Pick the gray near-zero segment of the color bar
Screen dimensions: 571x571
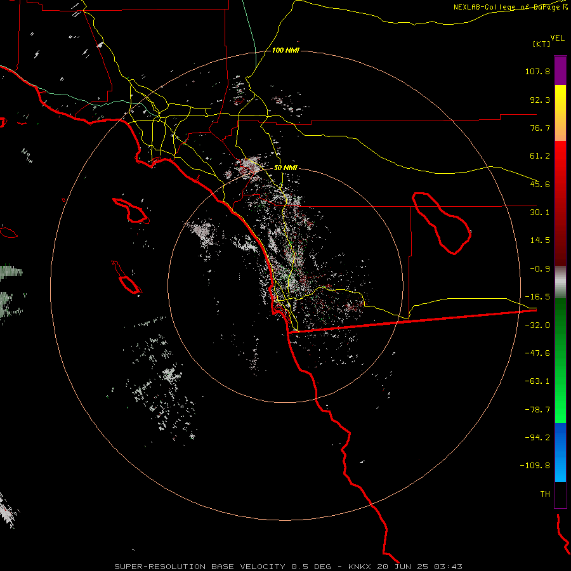(x=560, y=281)
